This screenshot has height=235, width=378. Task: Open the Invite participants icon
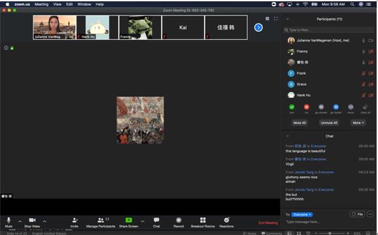(x=75, y=220)
